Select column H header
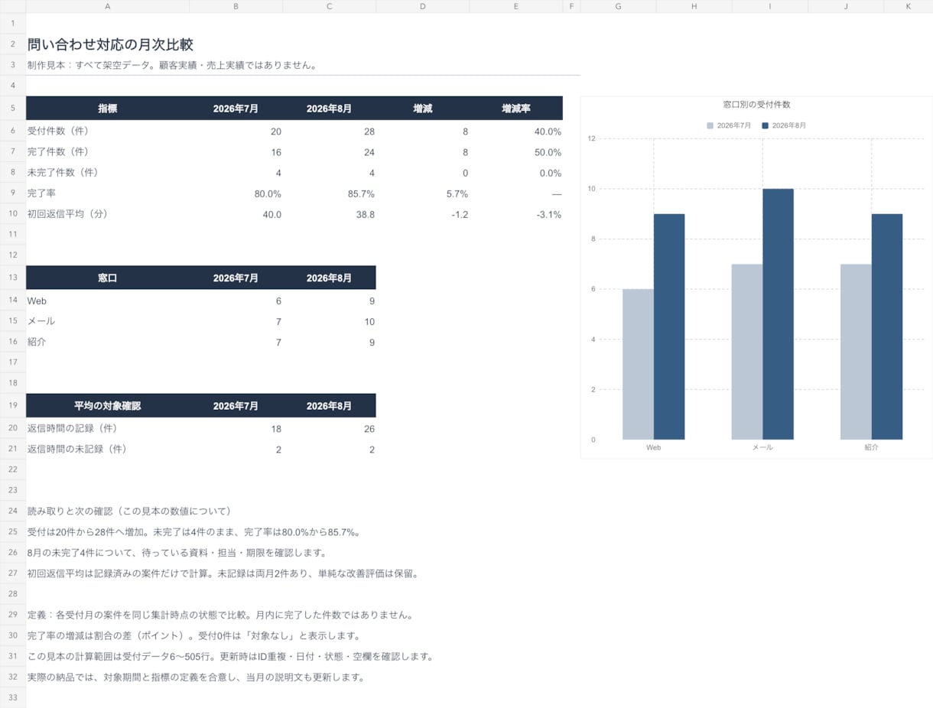This screenshot has width=933, height=708. (694, 6)
